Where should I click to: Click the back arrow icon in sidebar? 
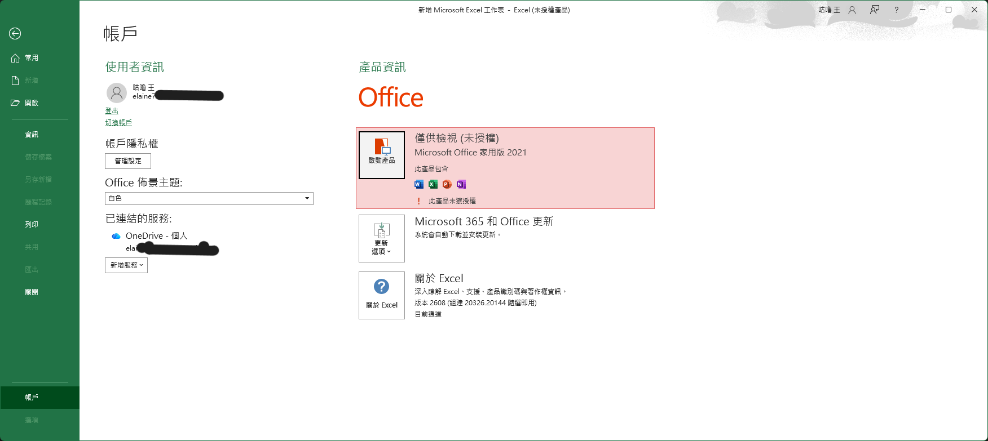pos(15,34)
